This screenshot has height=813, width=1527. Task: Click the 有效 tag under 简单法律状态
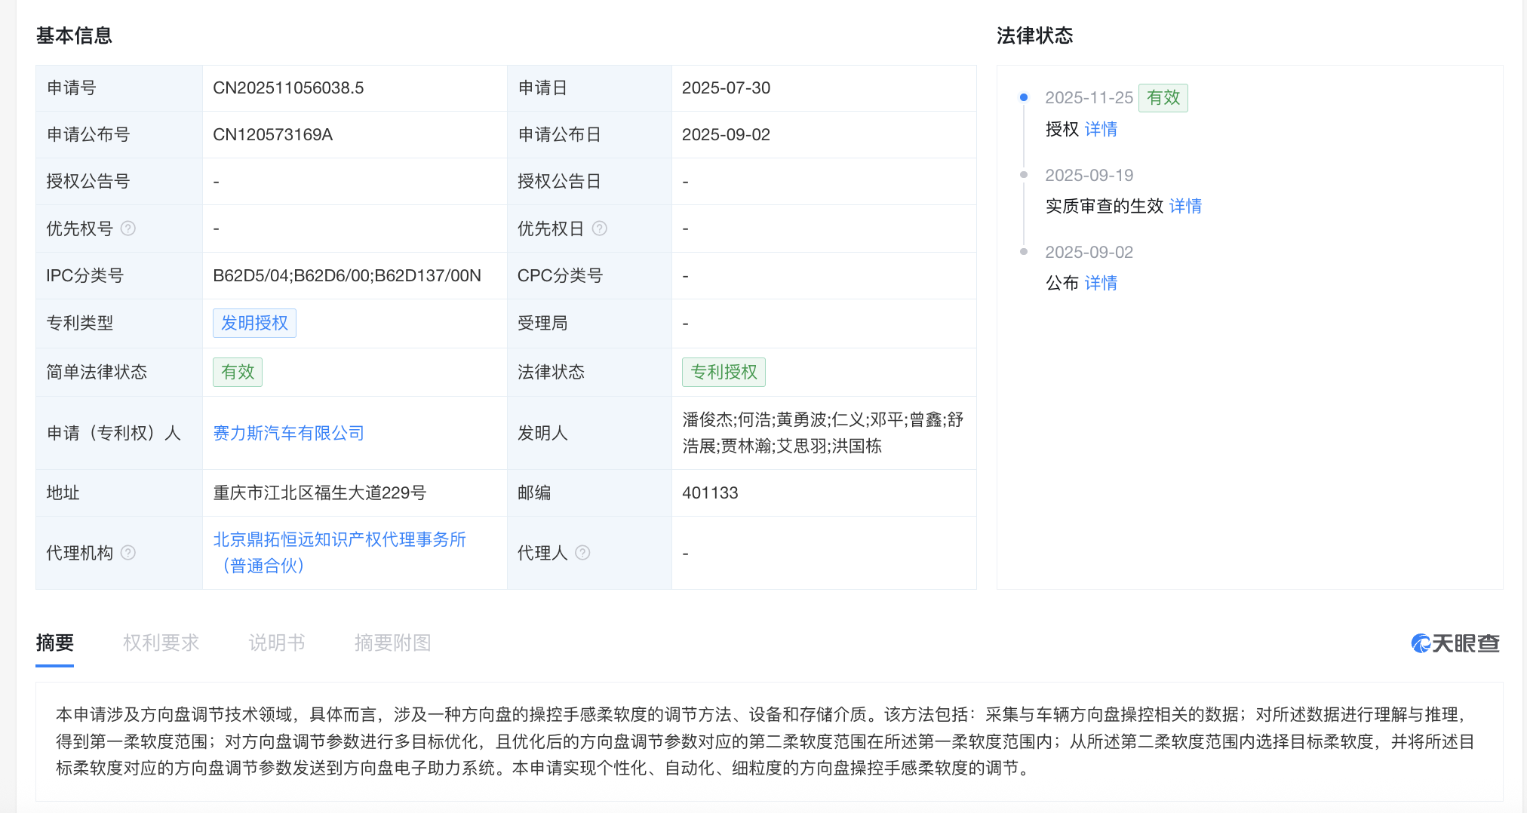pyautogui.click(x=237, y=372)
